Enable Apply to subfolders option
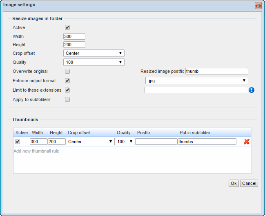This screenshot has width=265, height=216. [x=67, y=99]
